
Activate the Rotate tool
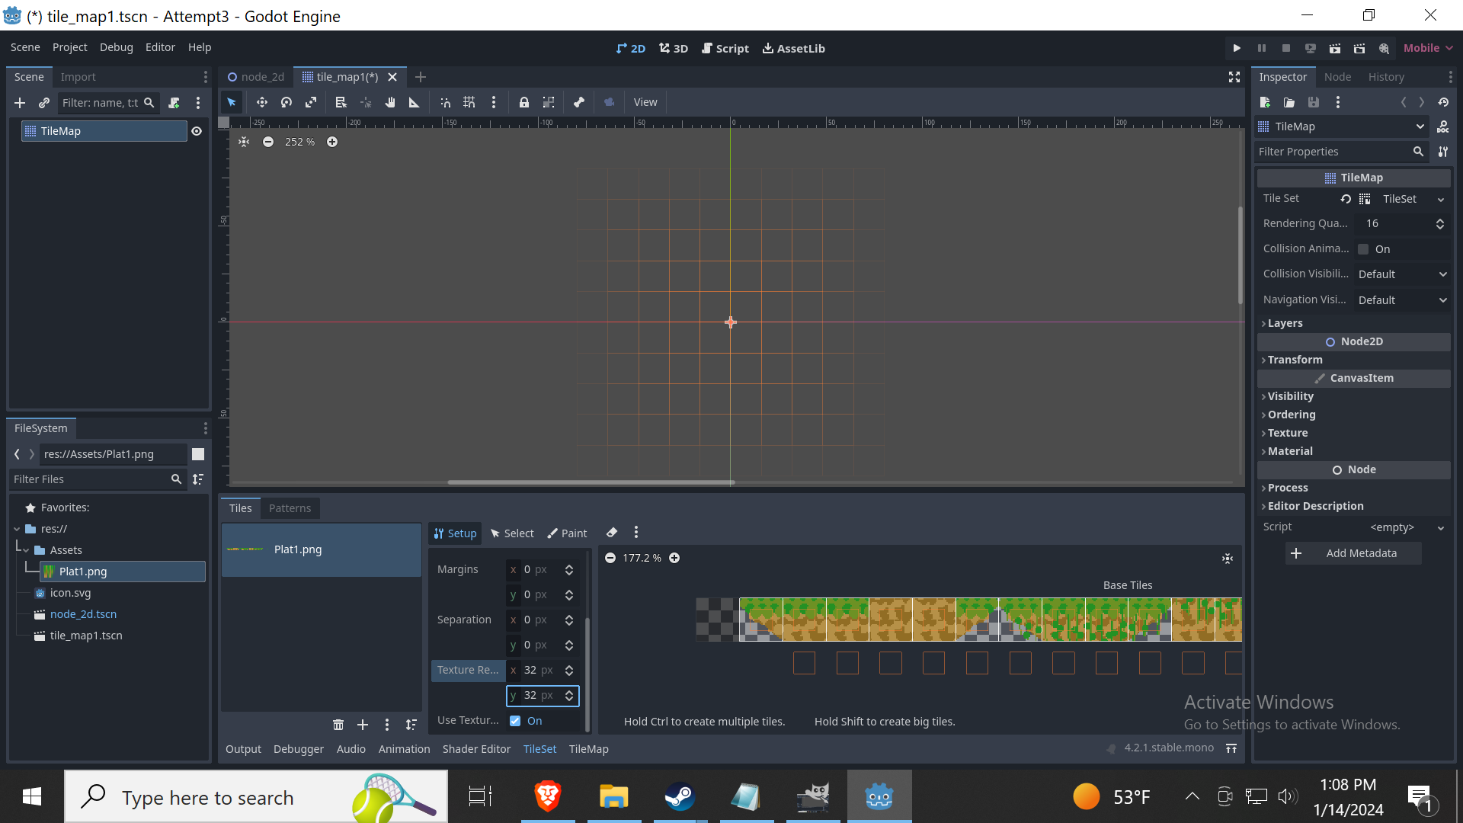click(x=287, y=102)
